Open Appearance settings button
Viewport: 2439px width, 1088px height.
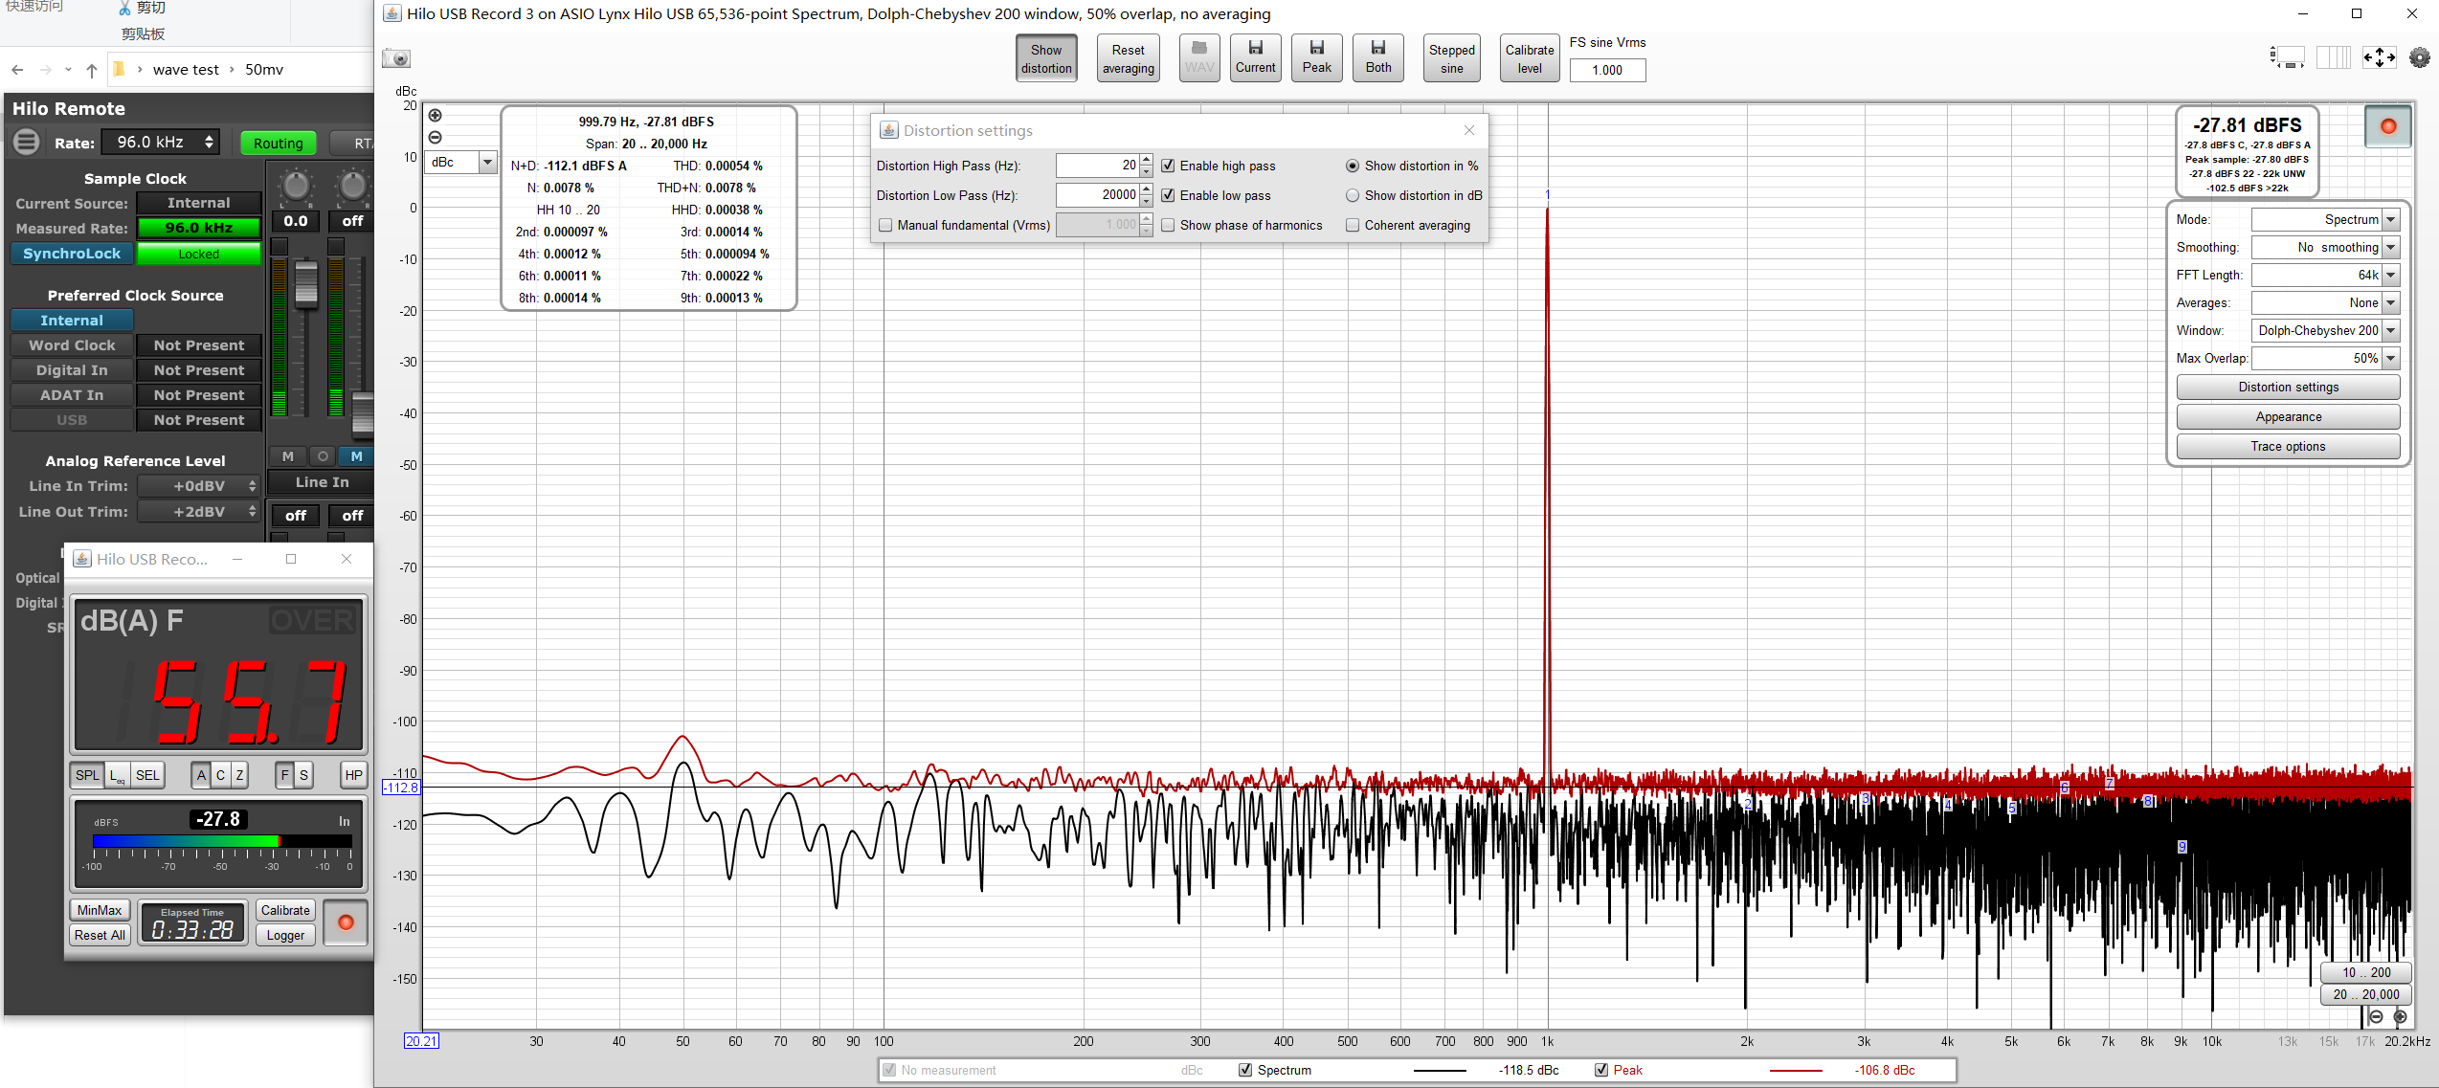coord(2287,417)
